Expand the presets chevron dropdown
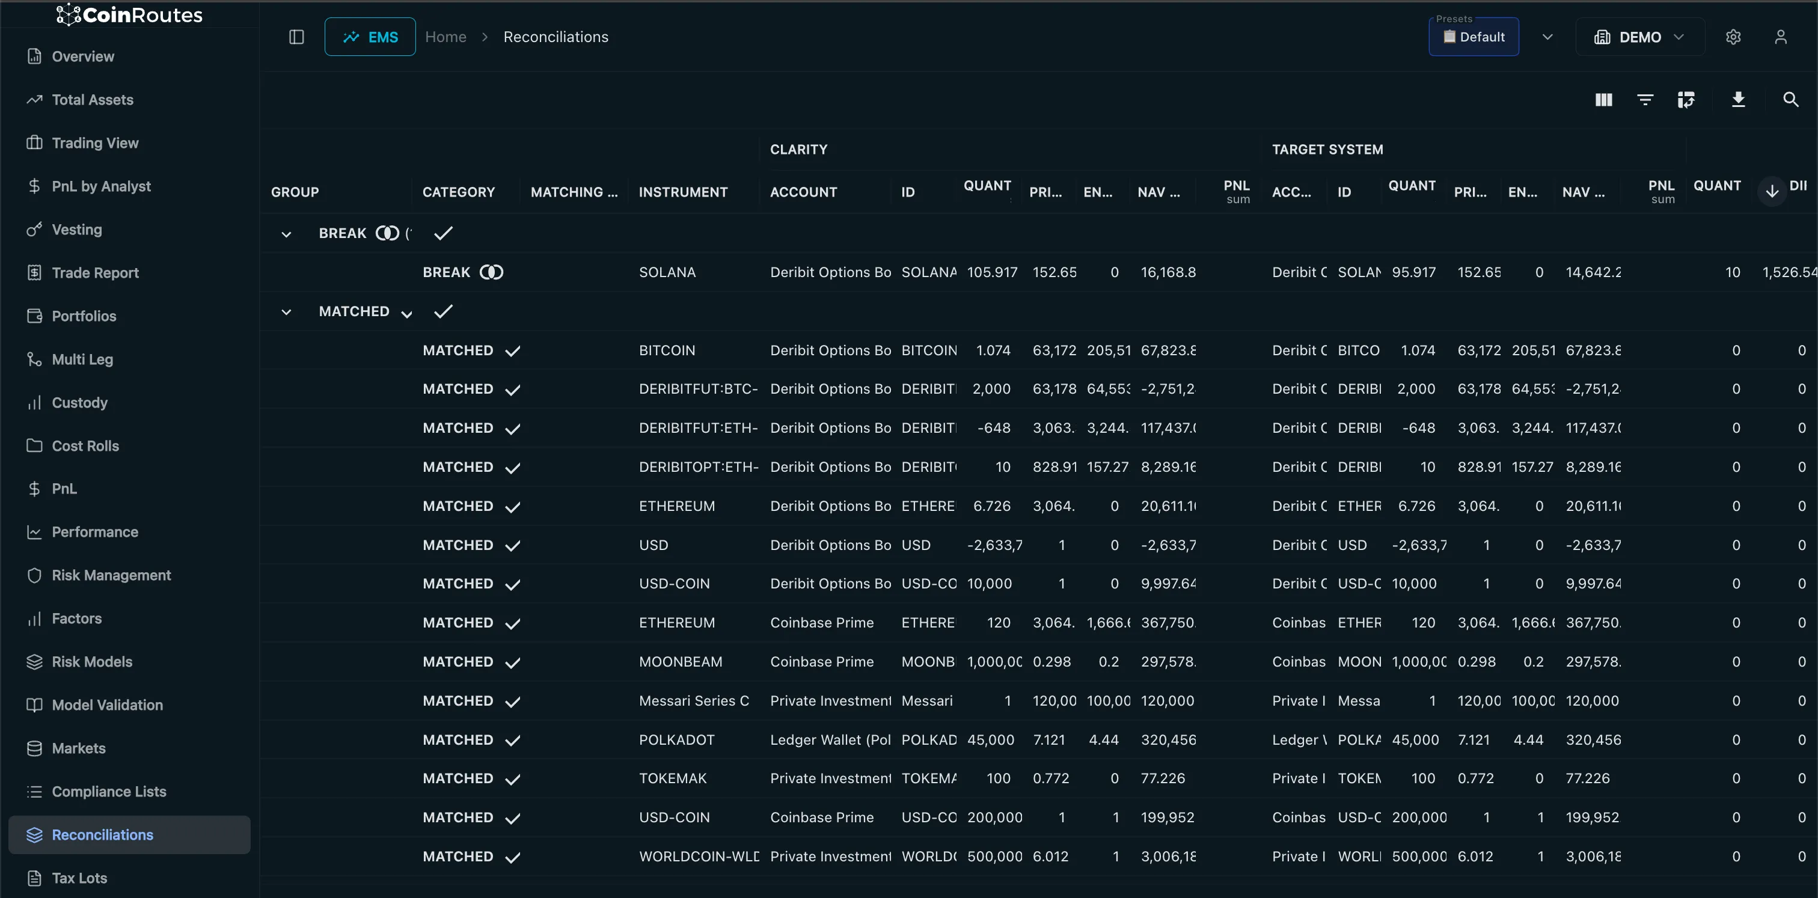This screenshot has width=1818, height=898. click(1547, 37)
